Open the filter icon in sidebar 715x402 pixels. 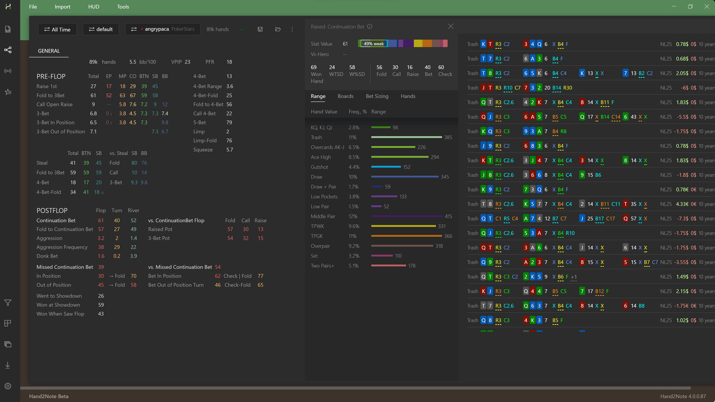(x=8, y=302)
